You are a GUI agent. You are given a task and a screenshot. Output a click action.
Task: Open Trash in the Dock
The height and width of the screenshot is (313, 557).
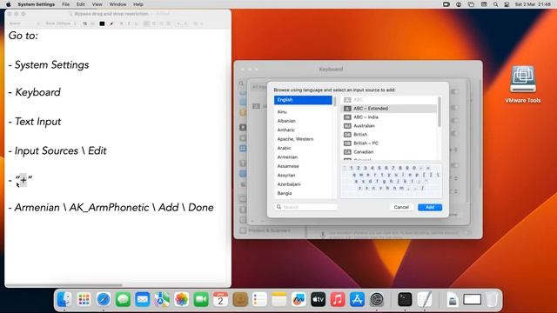click(x=492, y=299)
